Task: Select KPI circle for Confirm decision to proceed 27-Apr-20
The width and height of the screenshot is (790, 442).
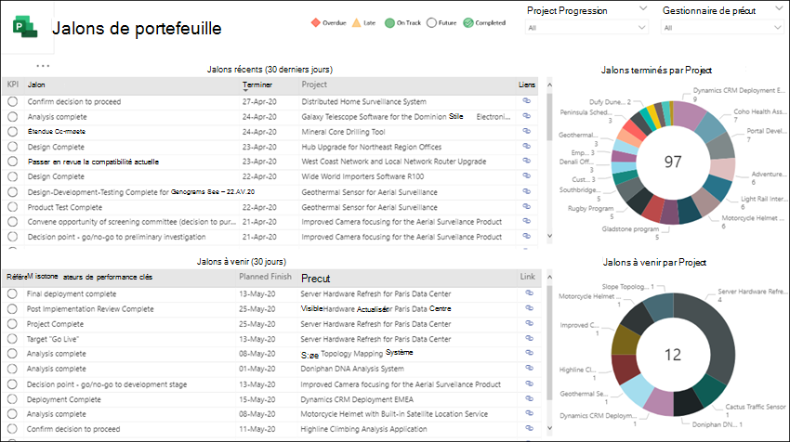Action: [x=13, y=102]
